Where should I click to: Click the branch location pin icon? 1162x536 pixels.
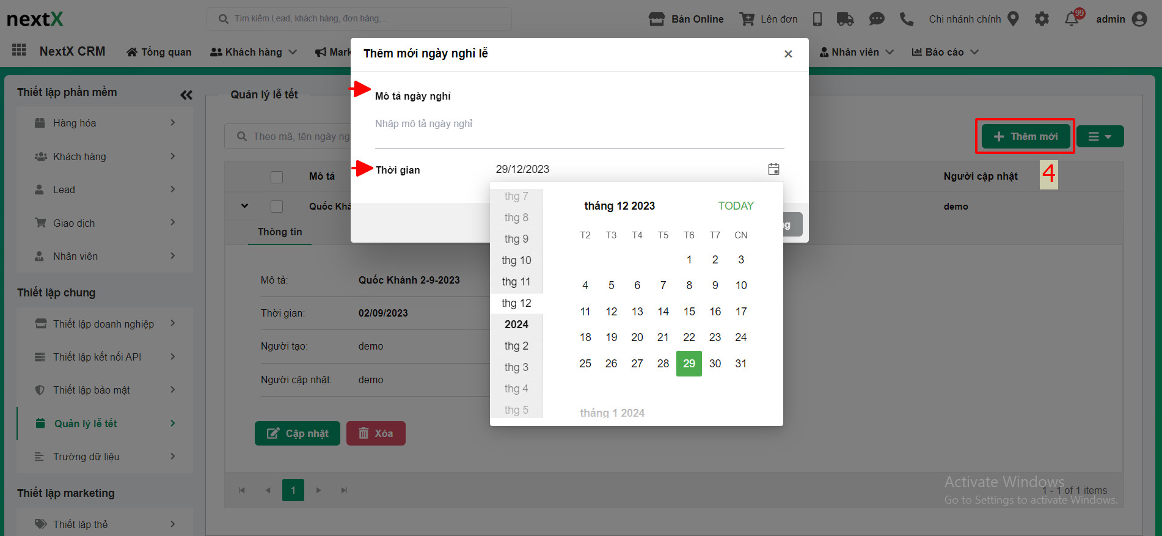pos(1013,19)
